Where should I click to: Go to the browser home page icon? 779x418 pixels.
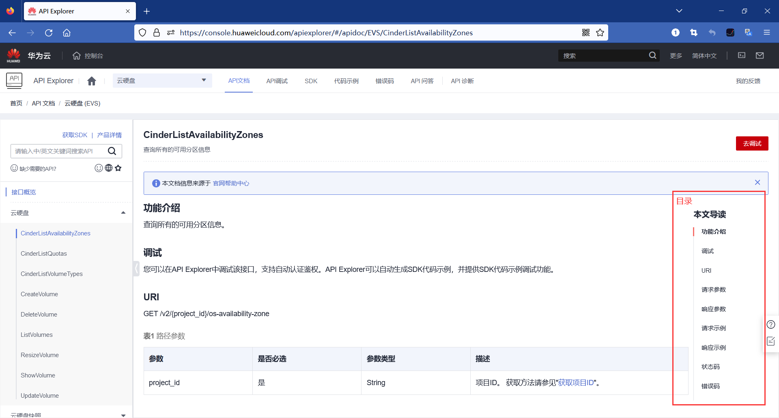tap(67, 33)
